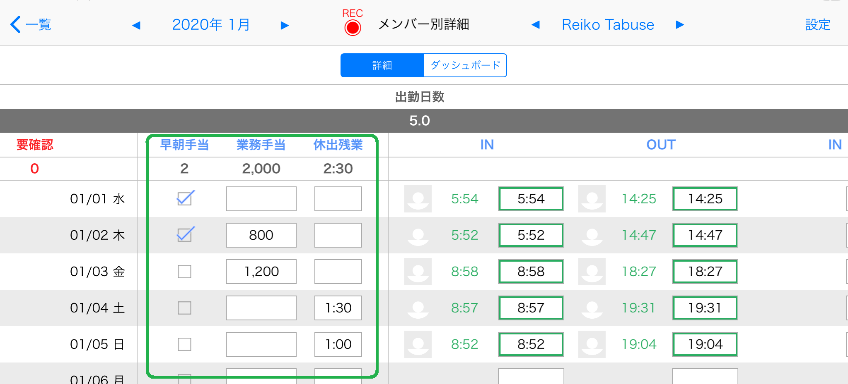Switch to the ダッシュボード tab
The height and width of the screenshot is (384, 848).
465,65
